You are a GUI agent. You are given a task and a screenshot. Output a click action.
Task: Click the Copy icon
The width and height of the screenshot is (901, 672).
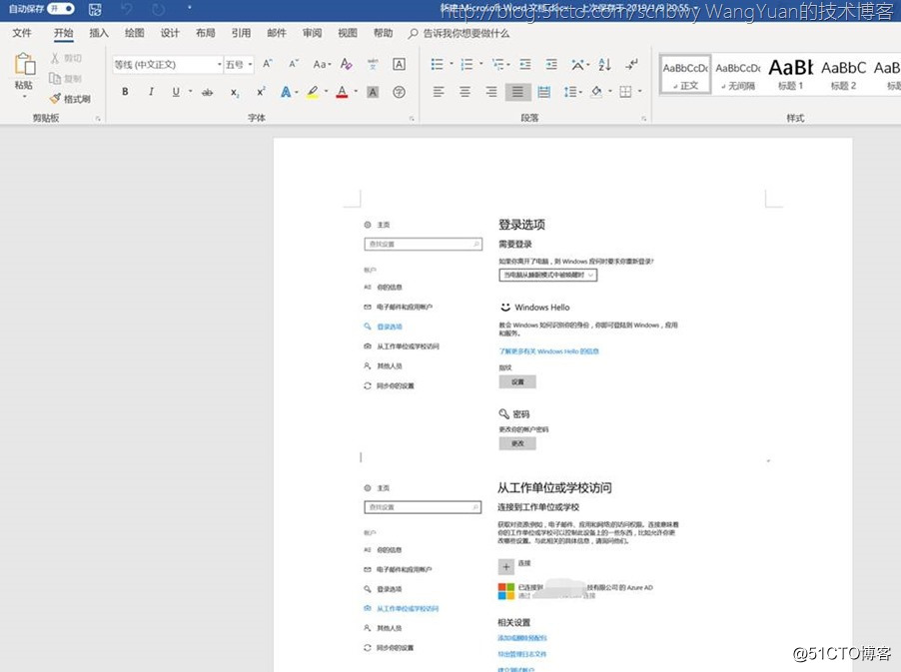coord(55,78)
